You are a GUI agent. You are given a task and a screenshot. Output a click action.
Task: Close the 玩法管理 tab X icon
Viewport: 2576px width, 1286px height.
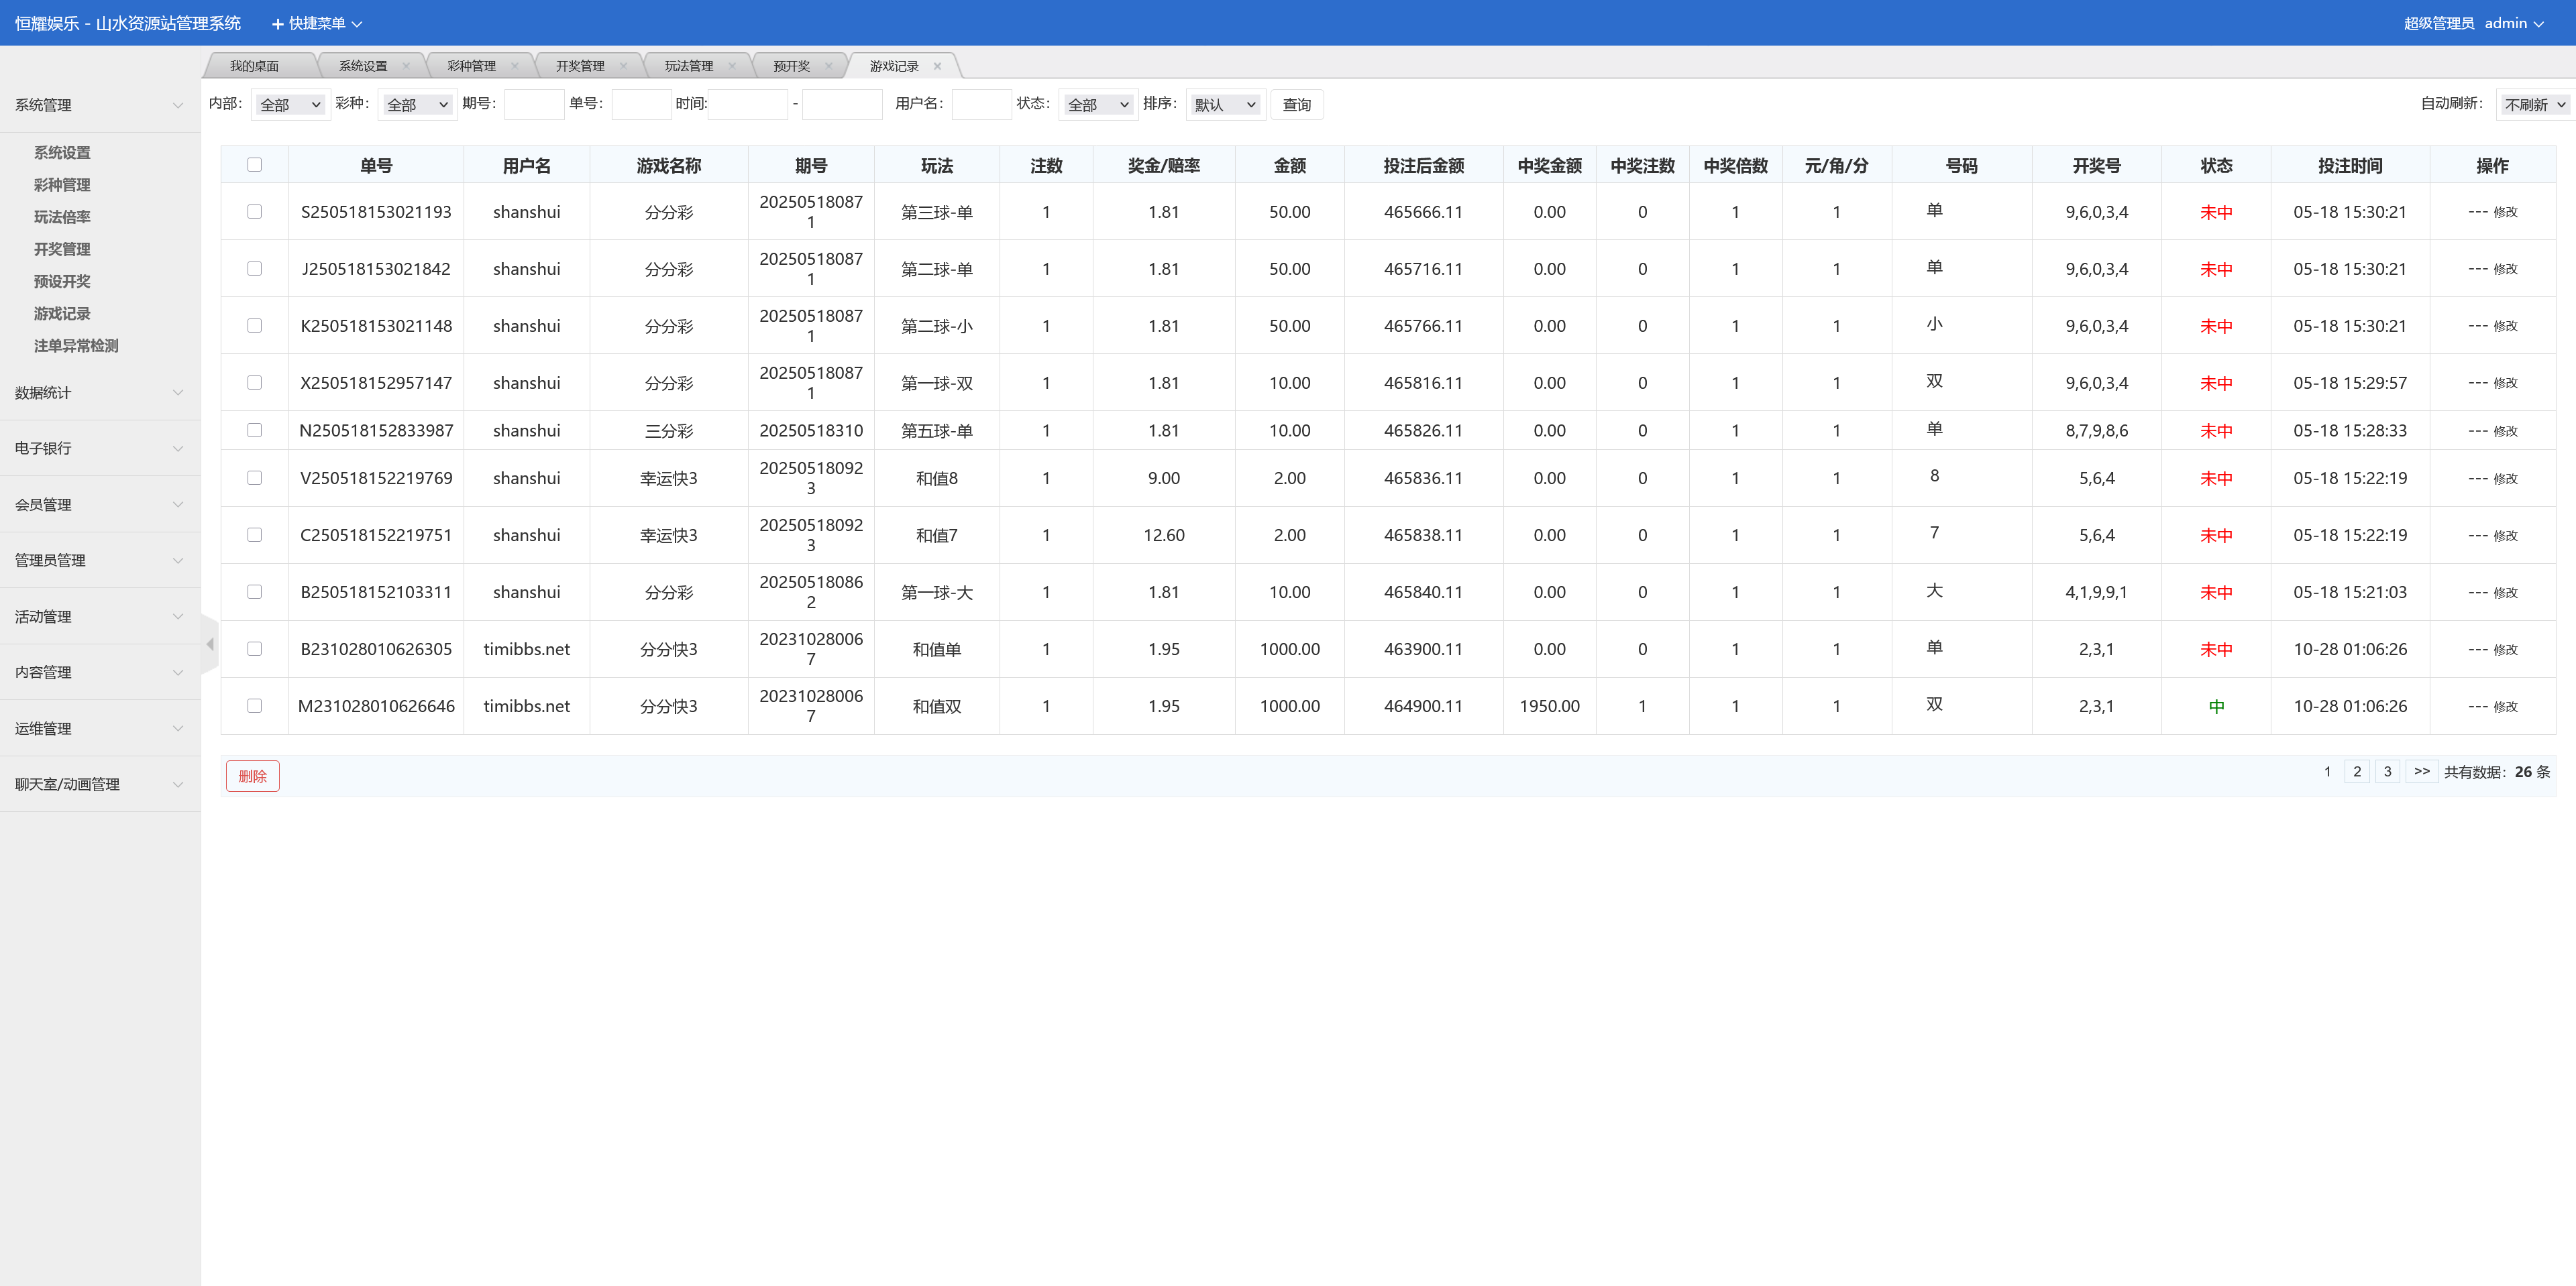[x=732, y=66]
